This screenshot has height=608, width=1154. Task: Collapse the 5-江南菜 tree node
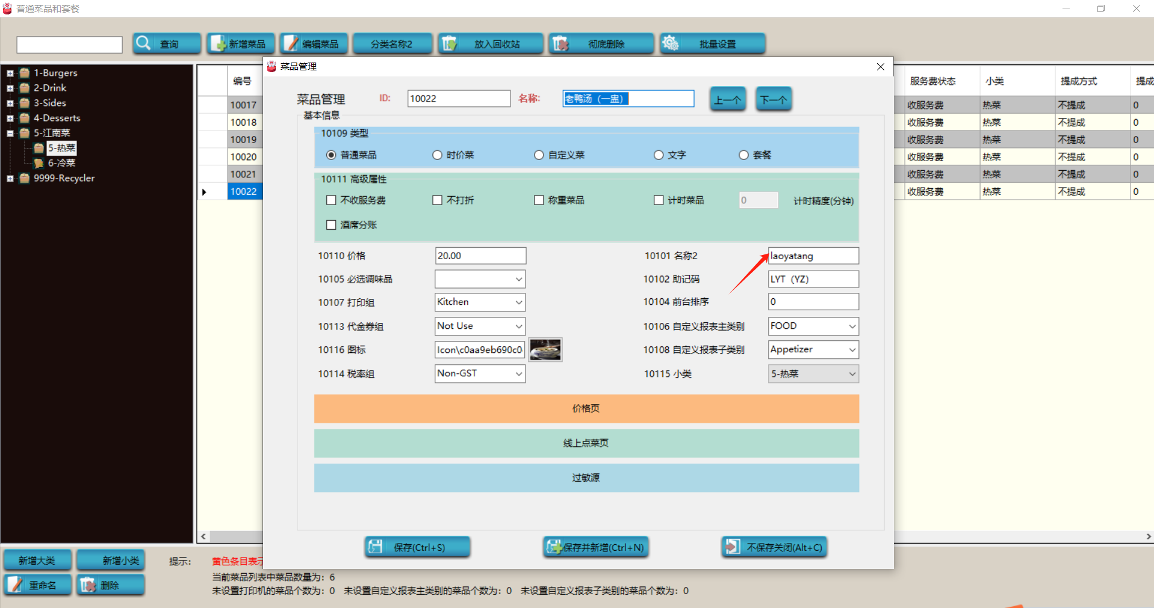[x=10, y=134]
